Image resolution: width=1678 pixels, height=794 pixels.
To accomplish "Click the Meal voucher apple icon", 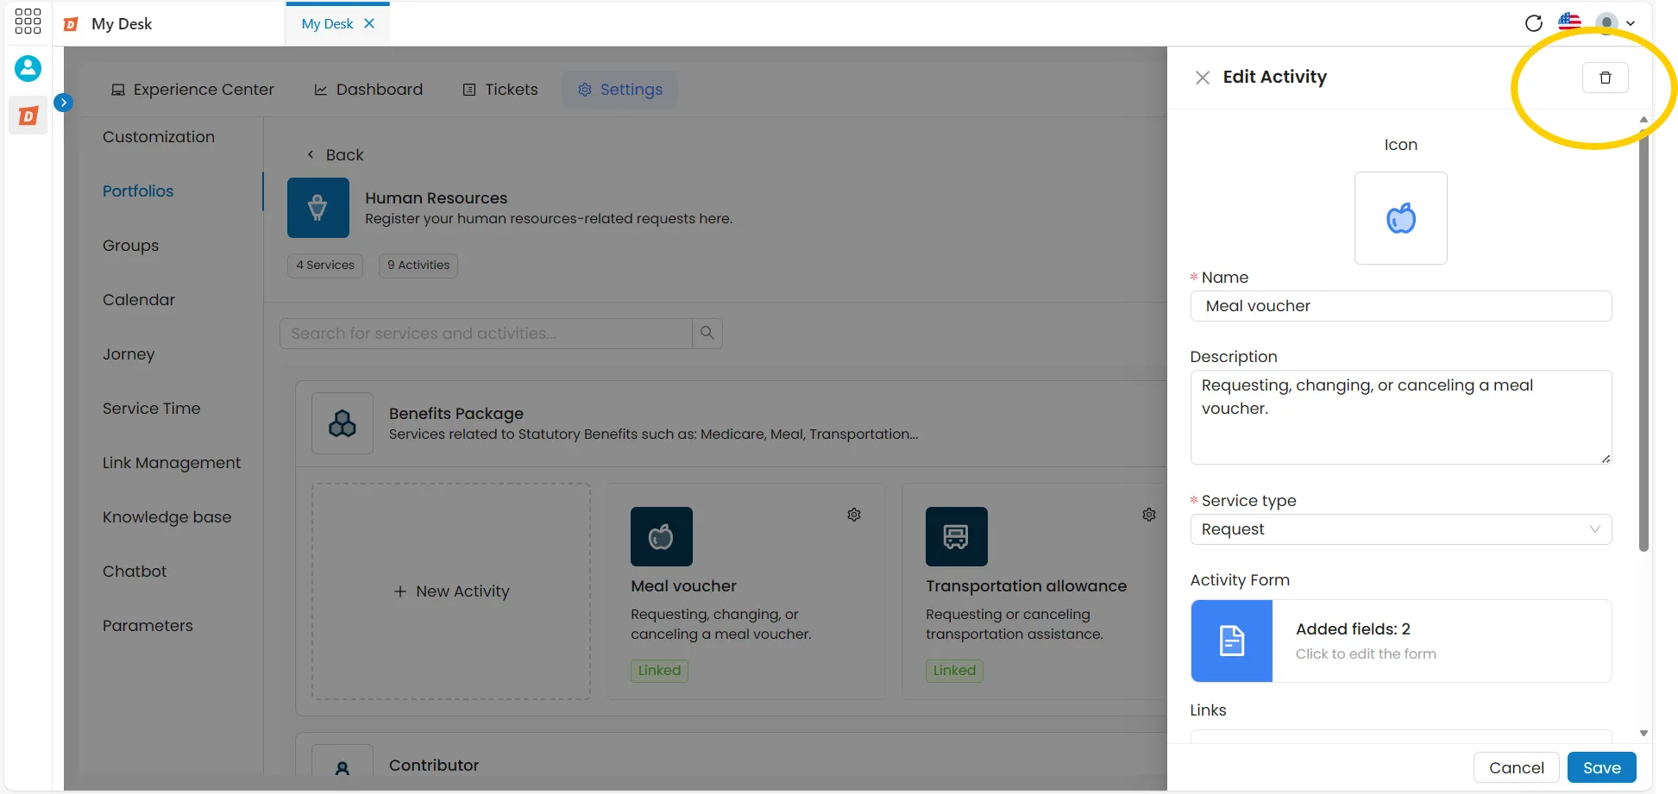I will tap(661, 536).
